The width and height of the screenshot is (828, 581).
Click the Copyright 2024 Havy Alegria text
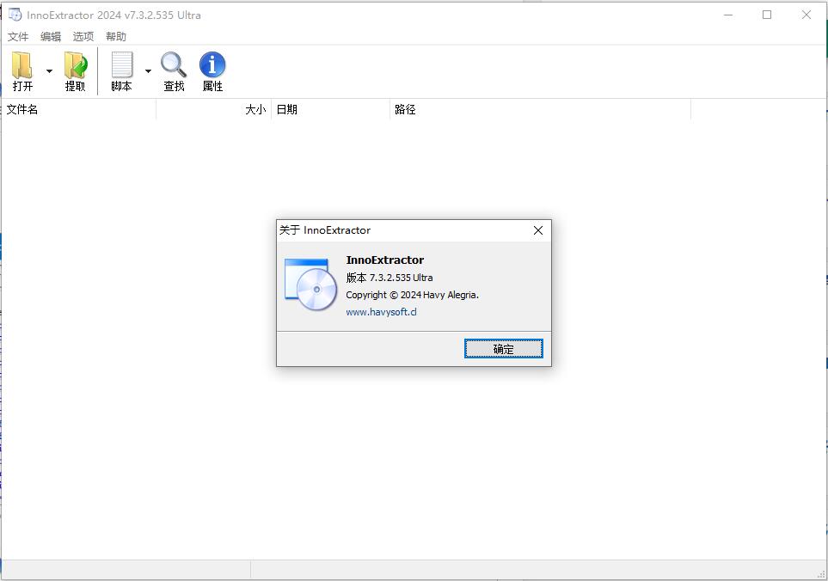tap(413, 295)
